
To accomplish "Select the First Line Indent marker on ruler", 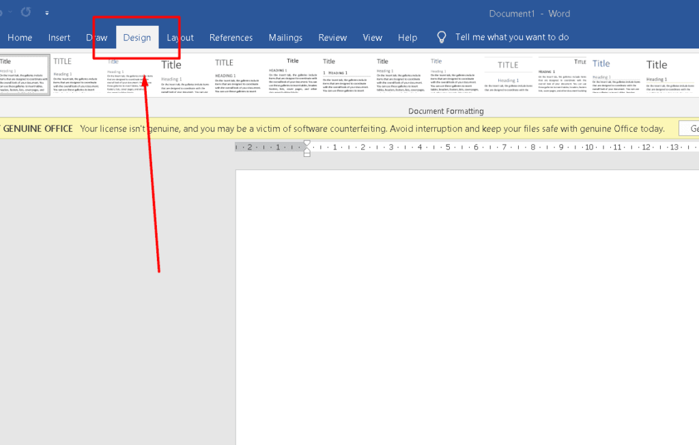I will coord(306,143).
